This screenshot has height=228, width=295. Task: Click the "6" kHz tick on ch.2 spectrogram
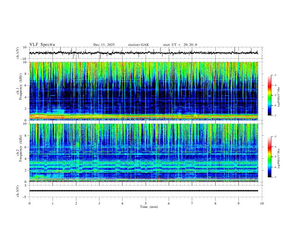pyautogui.click(x=26, y=147)
